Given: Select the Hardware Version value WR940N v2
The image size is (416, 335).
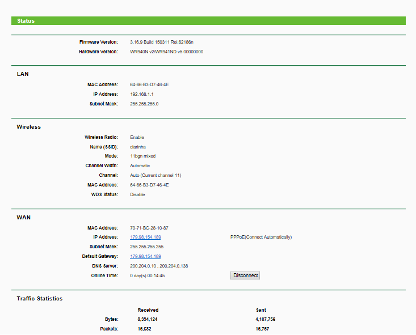Looking at the screenshot, I should click(x=141, y=52).
